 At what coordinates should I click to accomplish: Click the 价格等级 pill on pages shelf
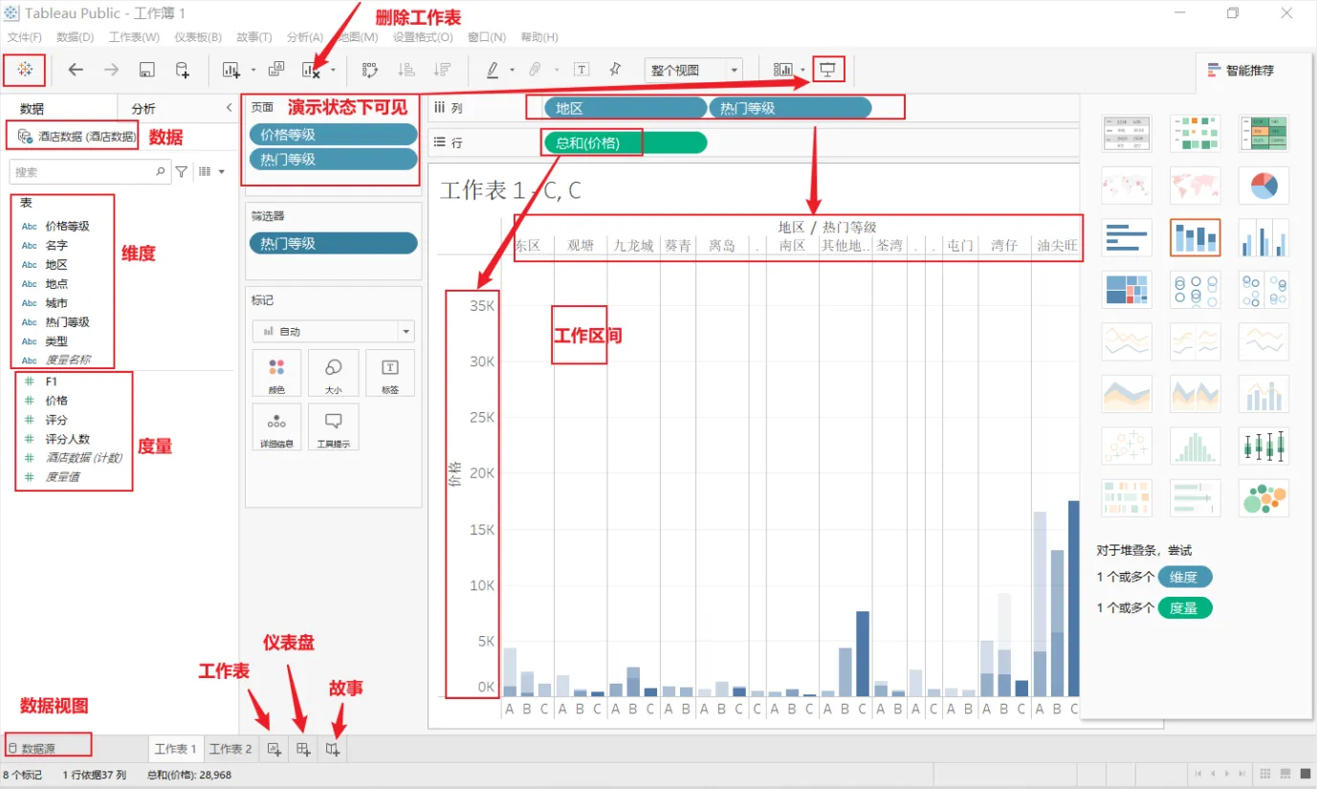point(333,135)
